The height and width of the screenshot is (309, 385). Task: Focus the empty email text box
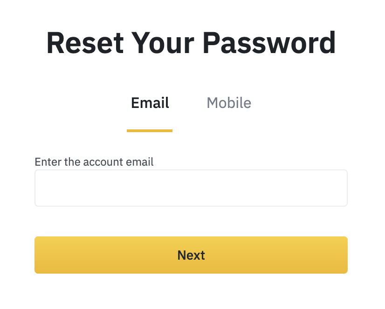(x=191, y=188)
